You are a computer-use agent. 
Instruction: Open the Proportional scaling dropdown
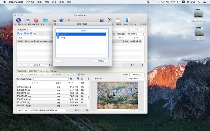point(135,79)
